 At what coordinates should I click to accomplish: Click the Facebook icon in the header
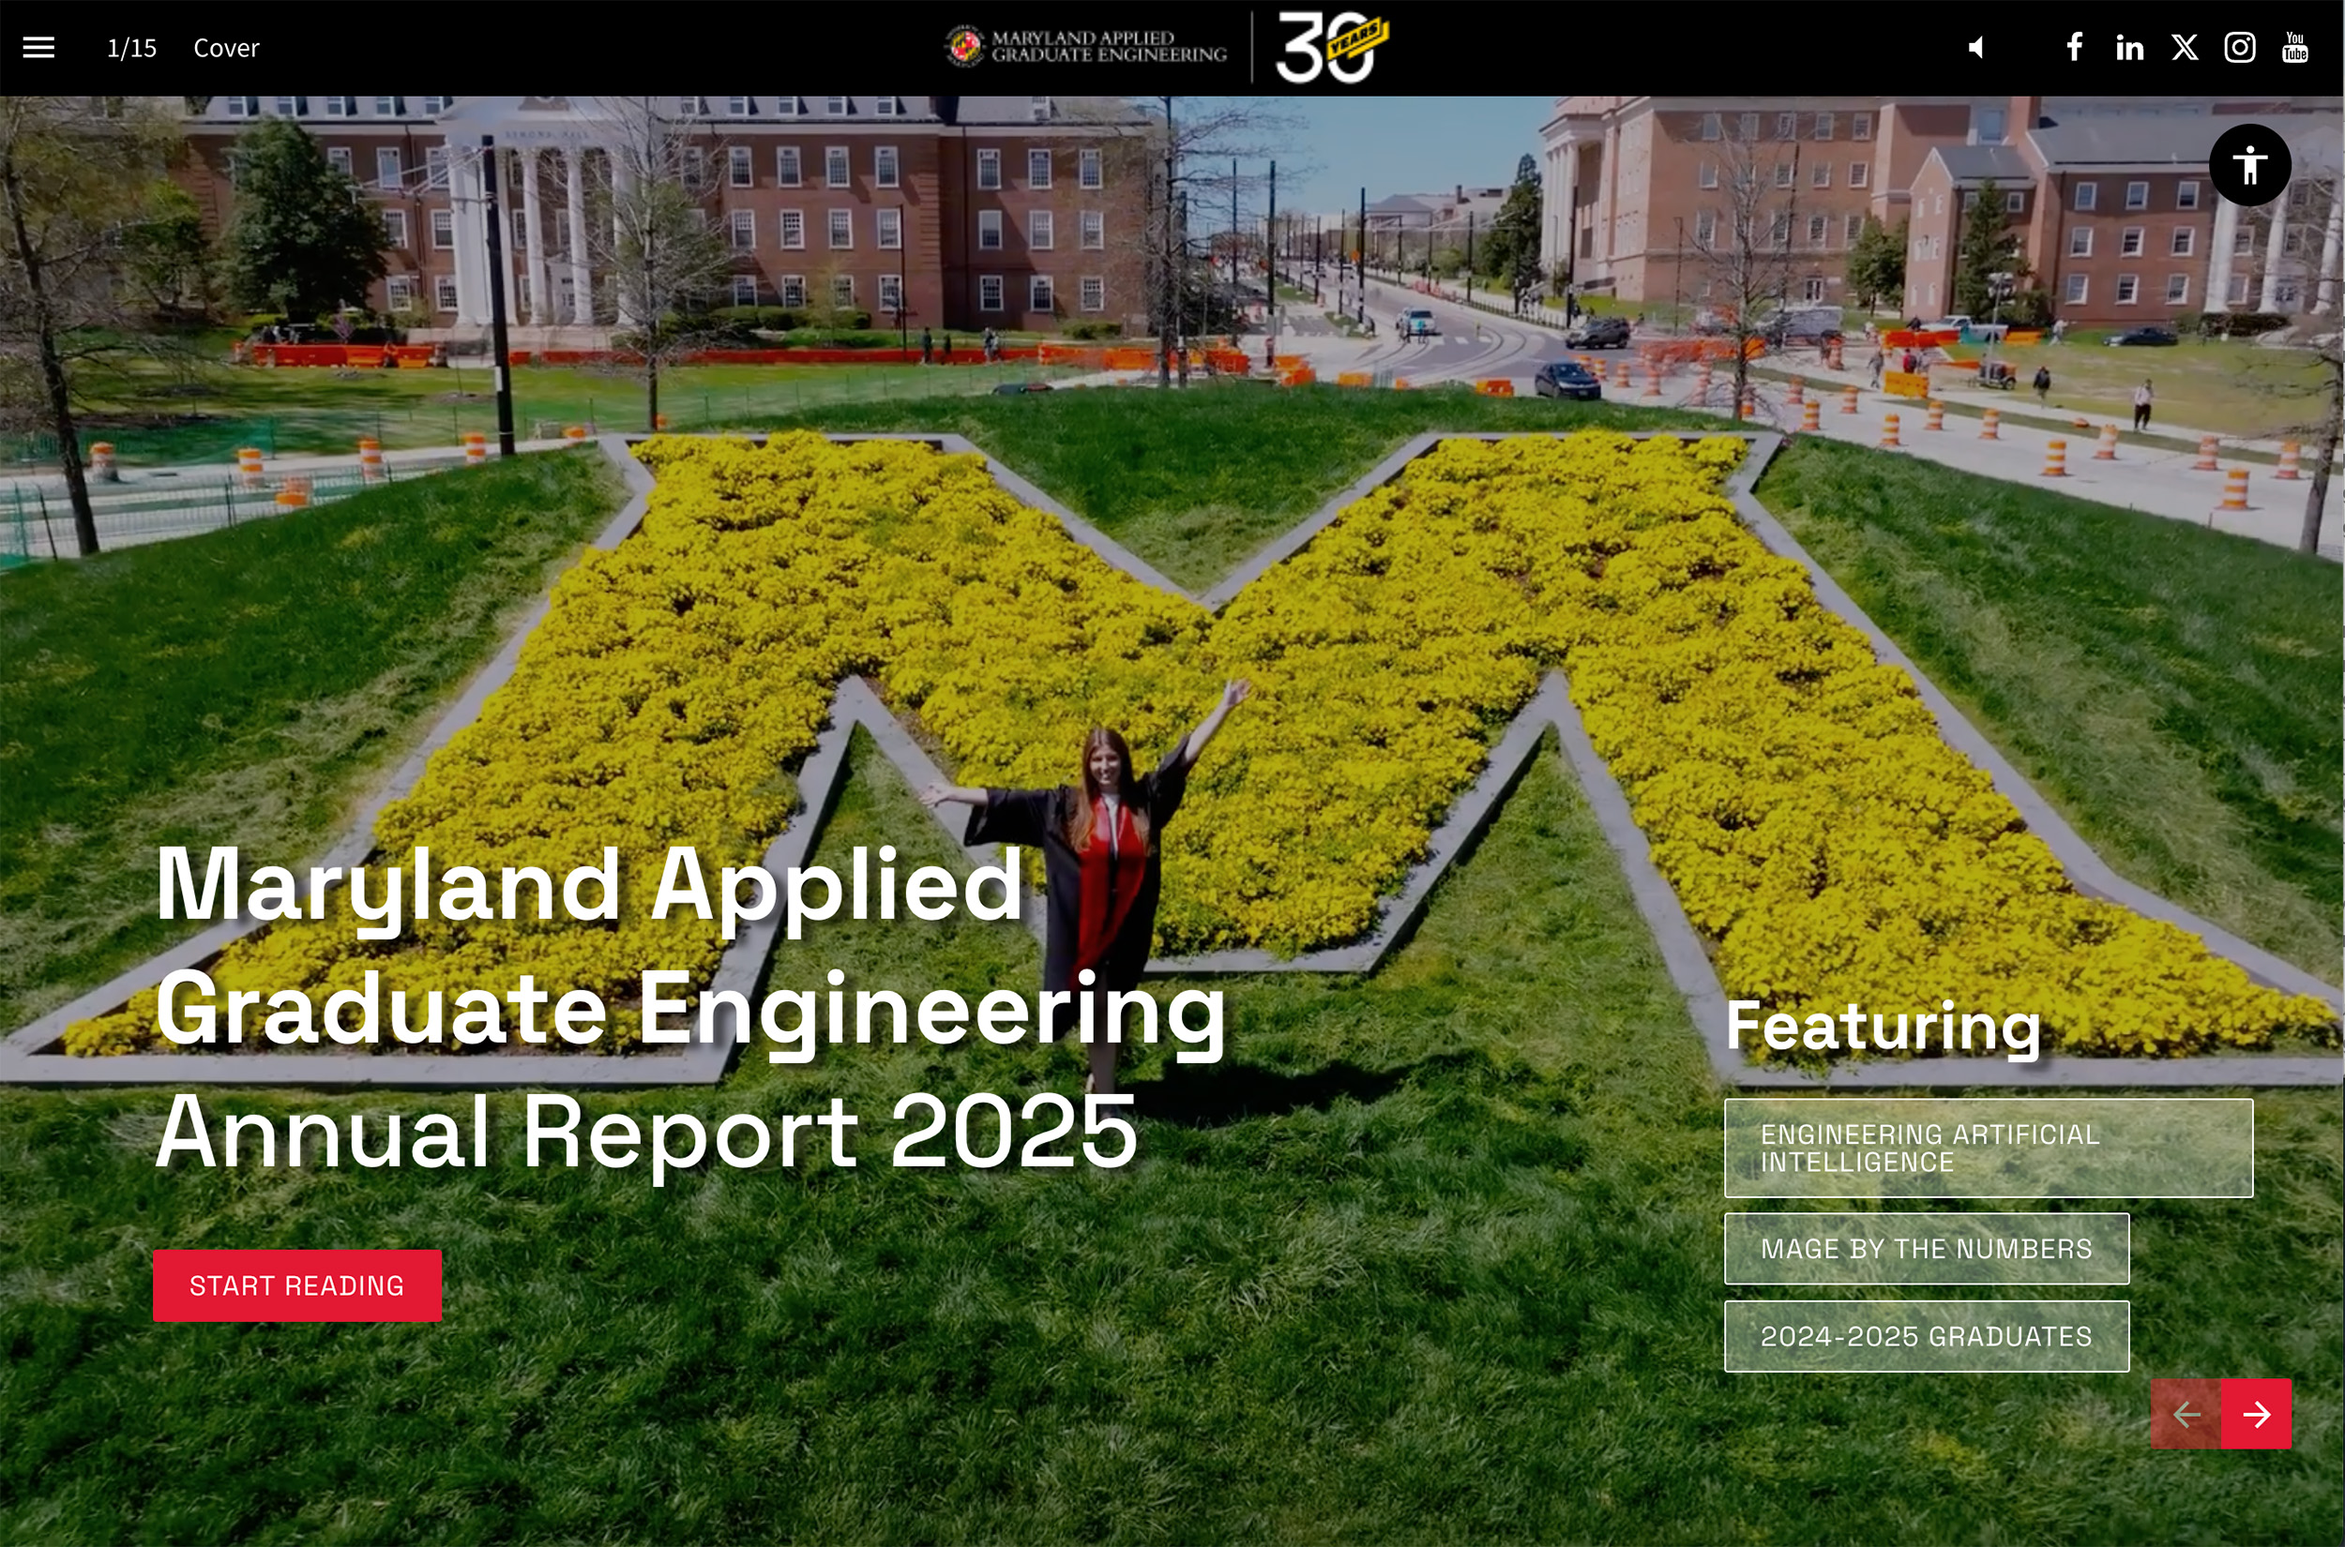(x=2073, y=48)
